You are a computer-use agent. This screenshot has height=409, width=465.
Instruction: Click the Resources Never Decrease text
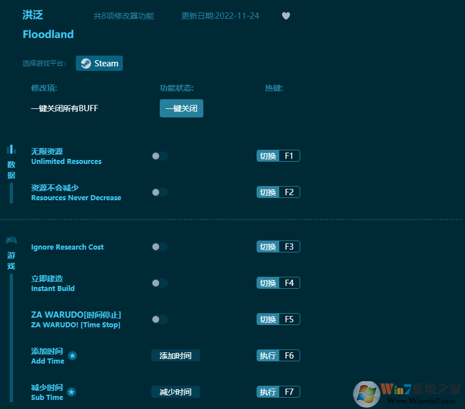[x=76, y=198]
